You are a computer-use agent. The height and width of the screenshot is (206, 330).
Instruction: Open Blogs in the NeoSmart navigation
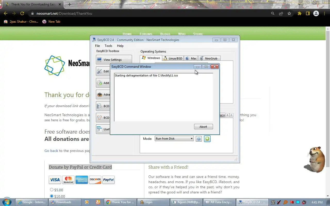coord(165,34)
